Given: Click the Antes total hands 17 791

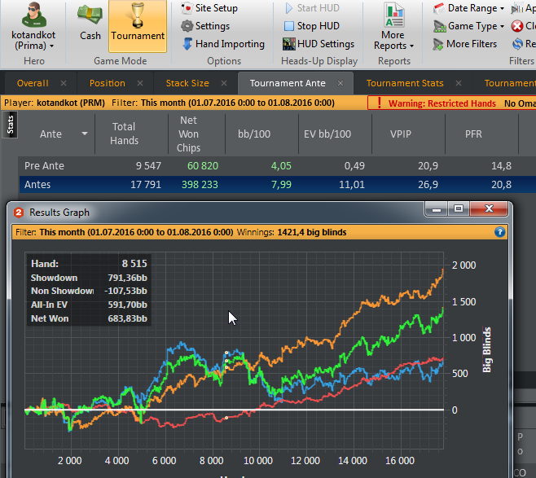Looking at the screenshot, I should (x=146, y=185).
